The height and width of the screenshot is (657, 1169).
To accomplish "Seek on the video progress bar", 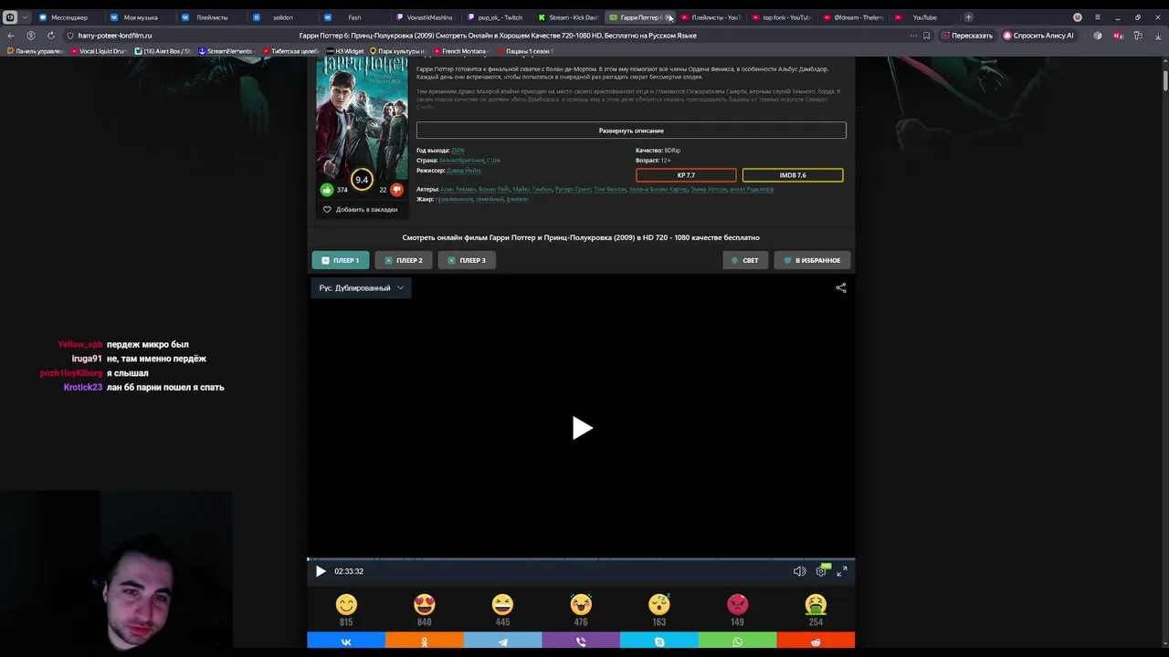I will [x=581, y=558].
